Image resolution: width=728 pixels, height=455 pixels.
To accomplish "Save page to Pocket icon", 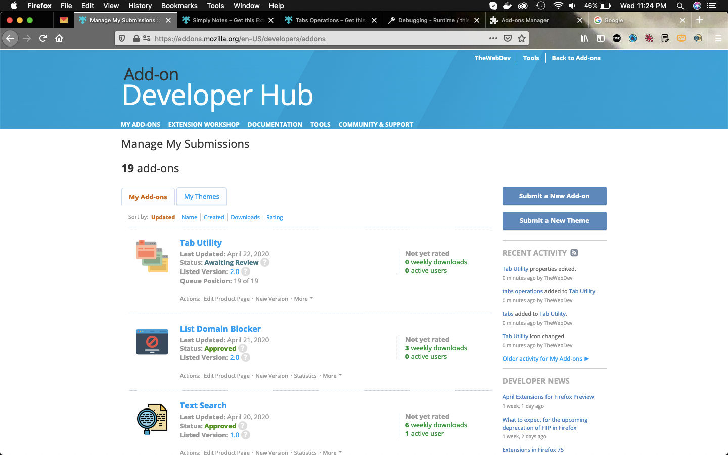I will tap(508, 38).
